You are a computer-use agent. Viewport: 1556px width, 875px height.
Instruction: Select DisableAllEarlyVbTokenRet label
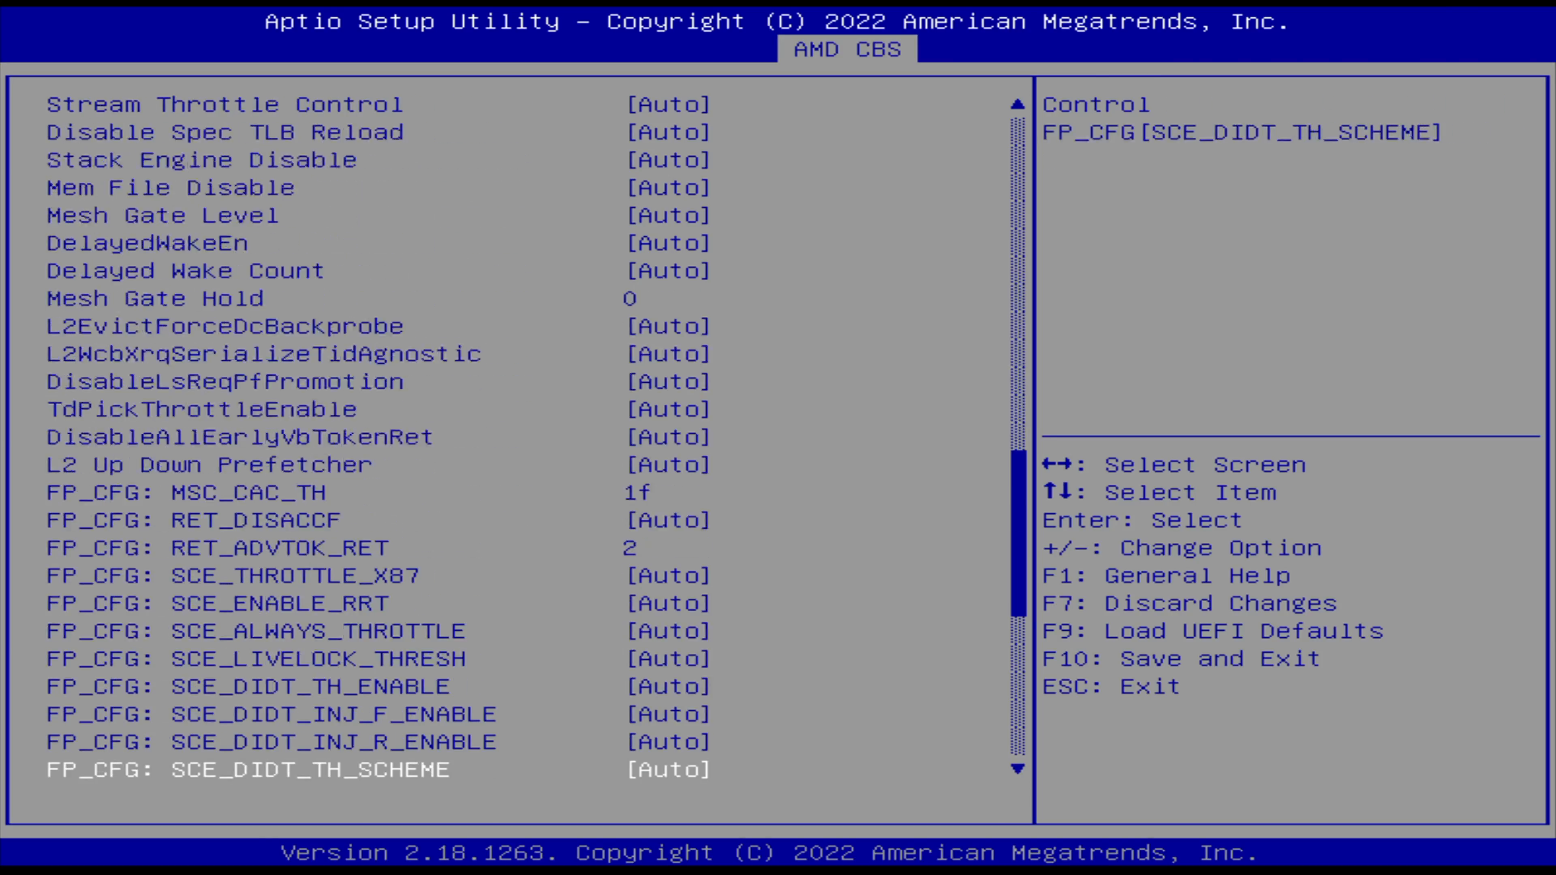pyautogui.click(x=240, y=438)
